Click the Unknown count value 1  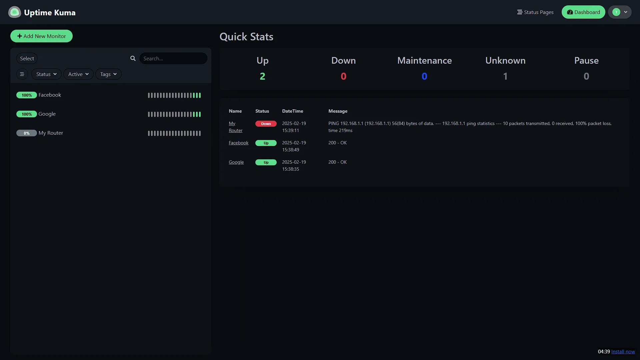(505, 76)
